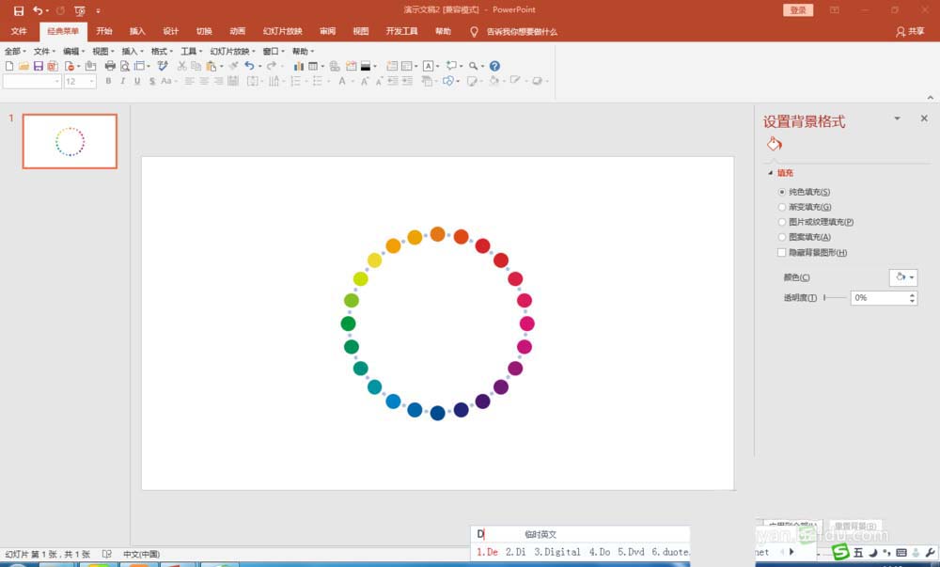The height and width of the screenshot is (567, 940).
Task: Switch to the 审阅 tab
Action: 327,31
